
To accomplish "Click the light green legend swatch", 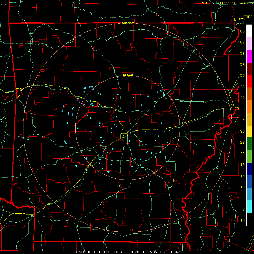I will tap(249, 156).
